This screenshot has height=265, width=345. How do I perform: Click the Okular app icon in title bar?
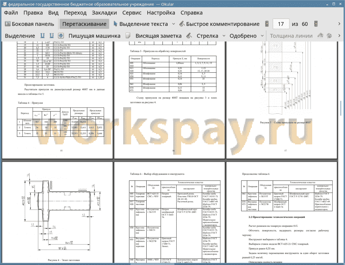click(4, 4)
